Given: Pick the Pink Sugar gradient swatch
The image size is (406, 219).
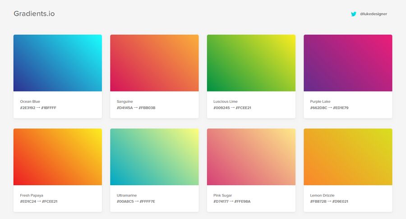Looking at the screenshot, I should [251, 157].
